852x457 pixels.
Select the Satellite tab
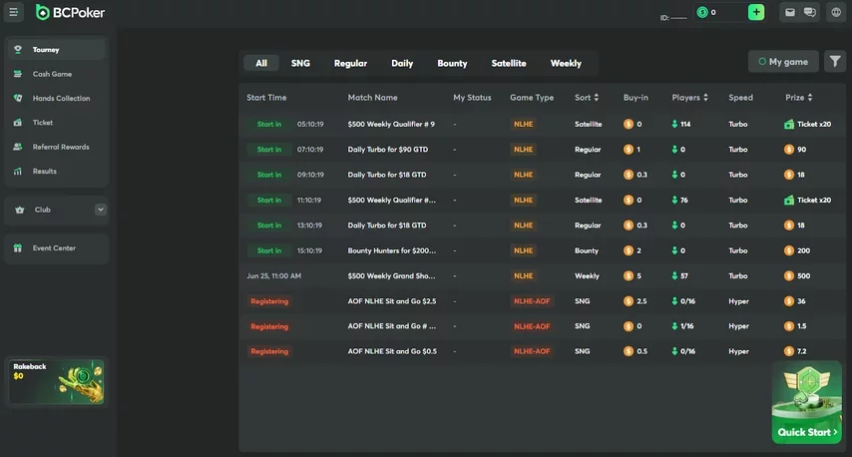[x=509, y=63]
